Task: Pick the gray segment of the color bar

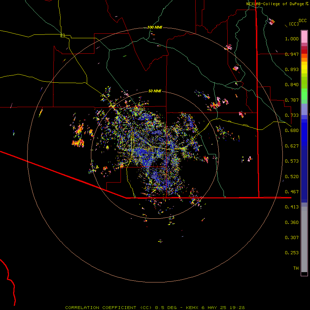Action: pos(304,239)
